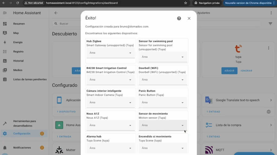Image resolution: width=277 pixels, height=155 pixels.
Task: Click the Historial chart icon
Action: pos(5,61)
